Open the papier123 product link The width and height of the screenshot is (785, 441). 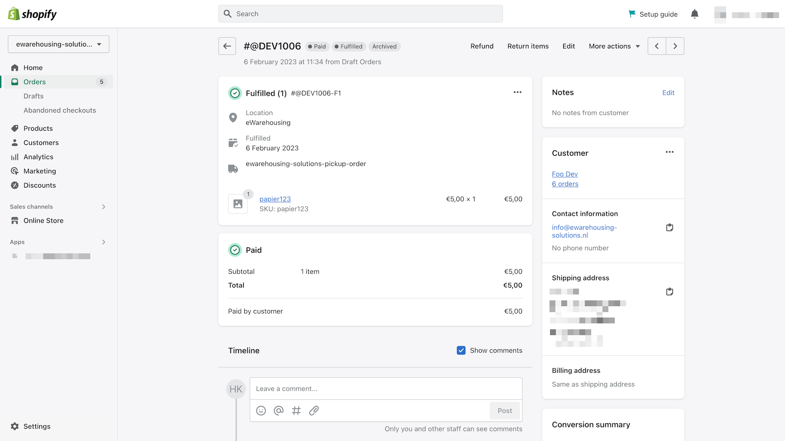point(275,199)
